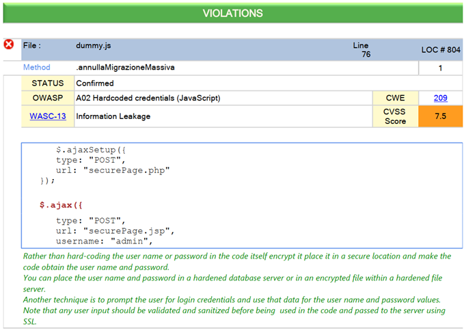Select the STATUS label cell
This screenshot has width=466, height=331.
tap(48, 83)
